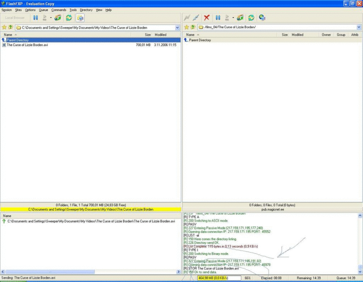Click the transfer selected icon in local toolbar

58,18
